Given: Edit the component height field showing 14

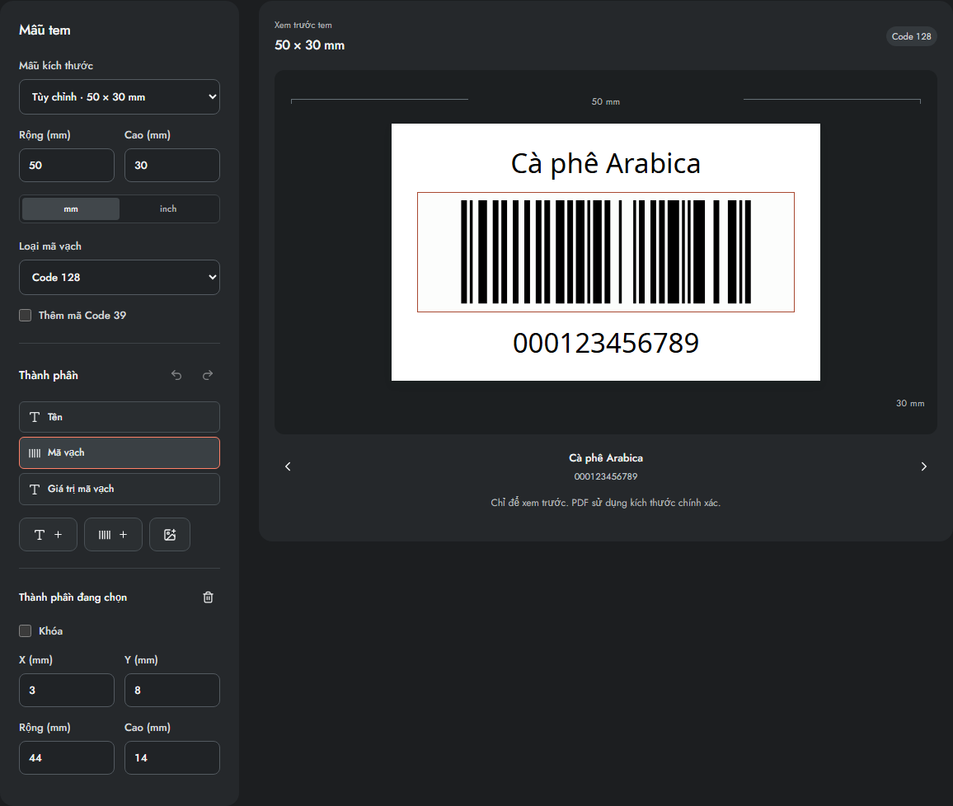Looking at the screenshot, I should coord(172,758).
